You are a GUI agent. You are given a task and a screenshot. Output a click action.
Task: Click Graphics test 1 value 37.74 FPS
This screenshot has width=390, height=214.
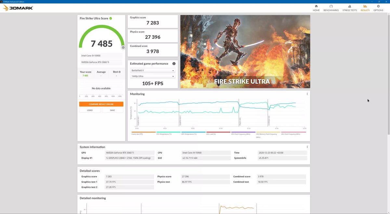(129, 182)
